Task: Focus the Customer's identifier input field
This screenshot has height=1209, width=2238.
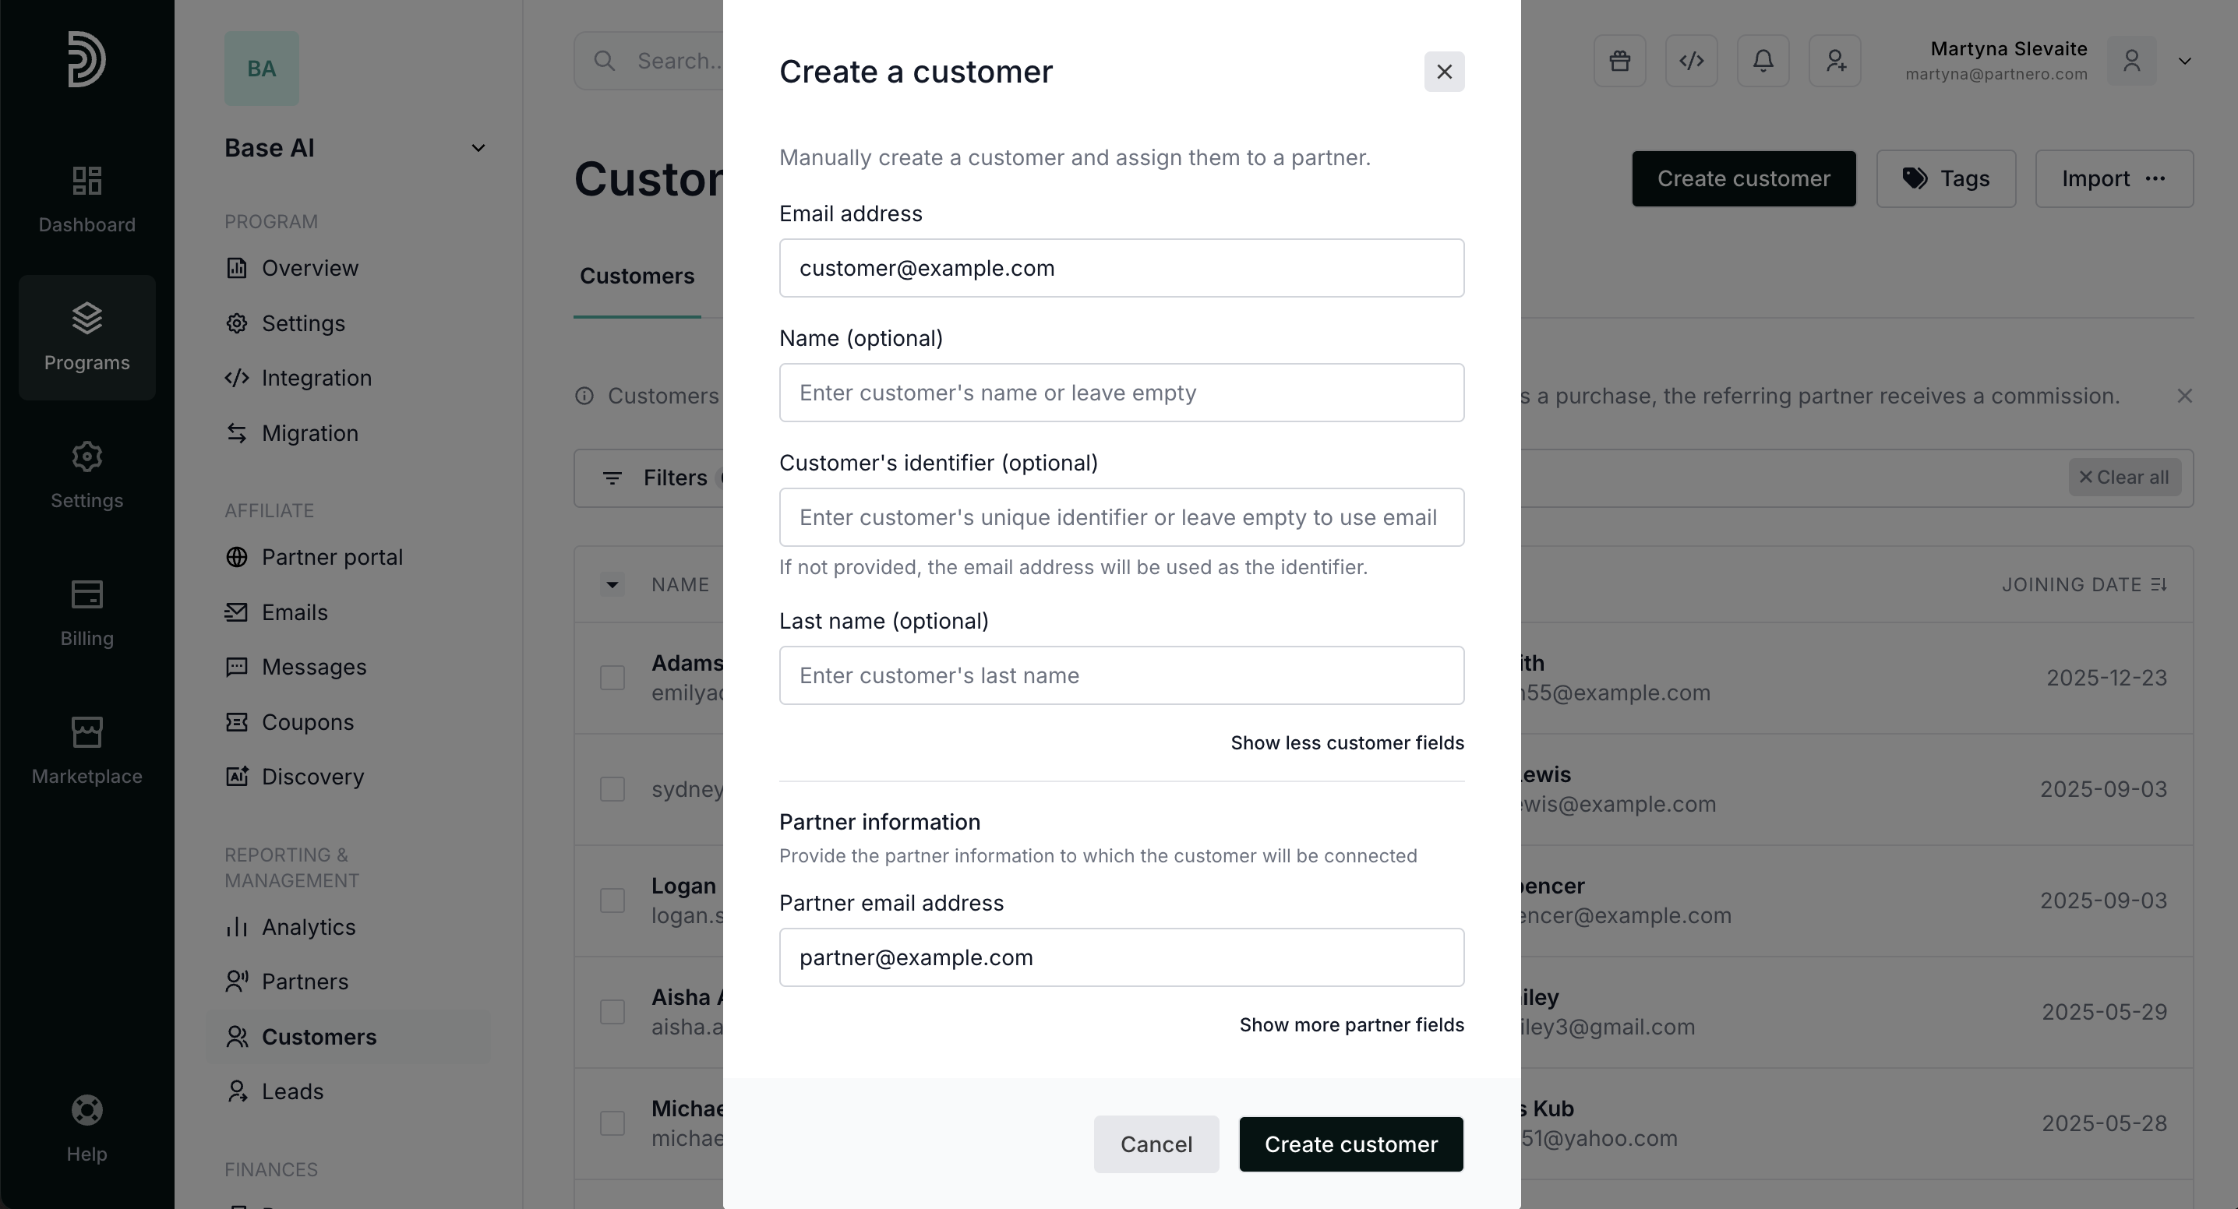Action: [x=1121, y=518]
